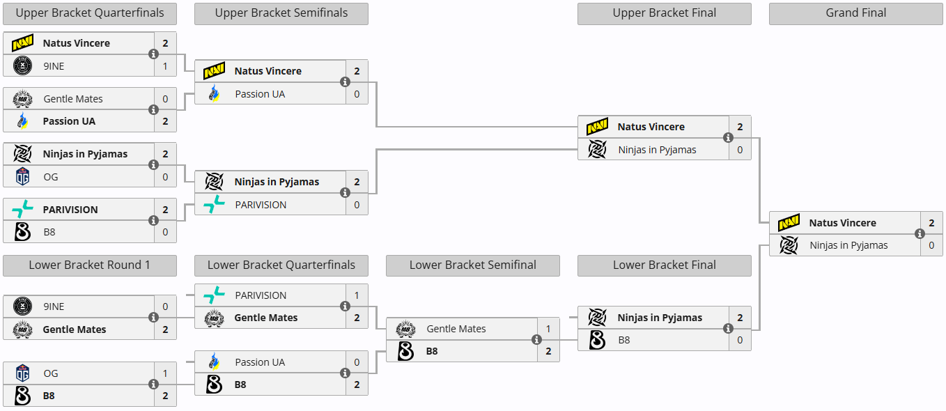
Task: Click 9INE team name in Upper Bracket Quarterfinals
Action: click(x=54, y=66)
